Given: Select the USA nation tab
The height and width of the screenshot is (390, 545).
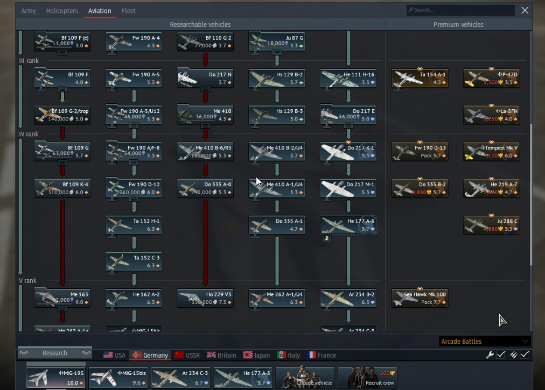Looking at the screenshot, I should [x=114, y=355].
